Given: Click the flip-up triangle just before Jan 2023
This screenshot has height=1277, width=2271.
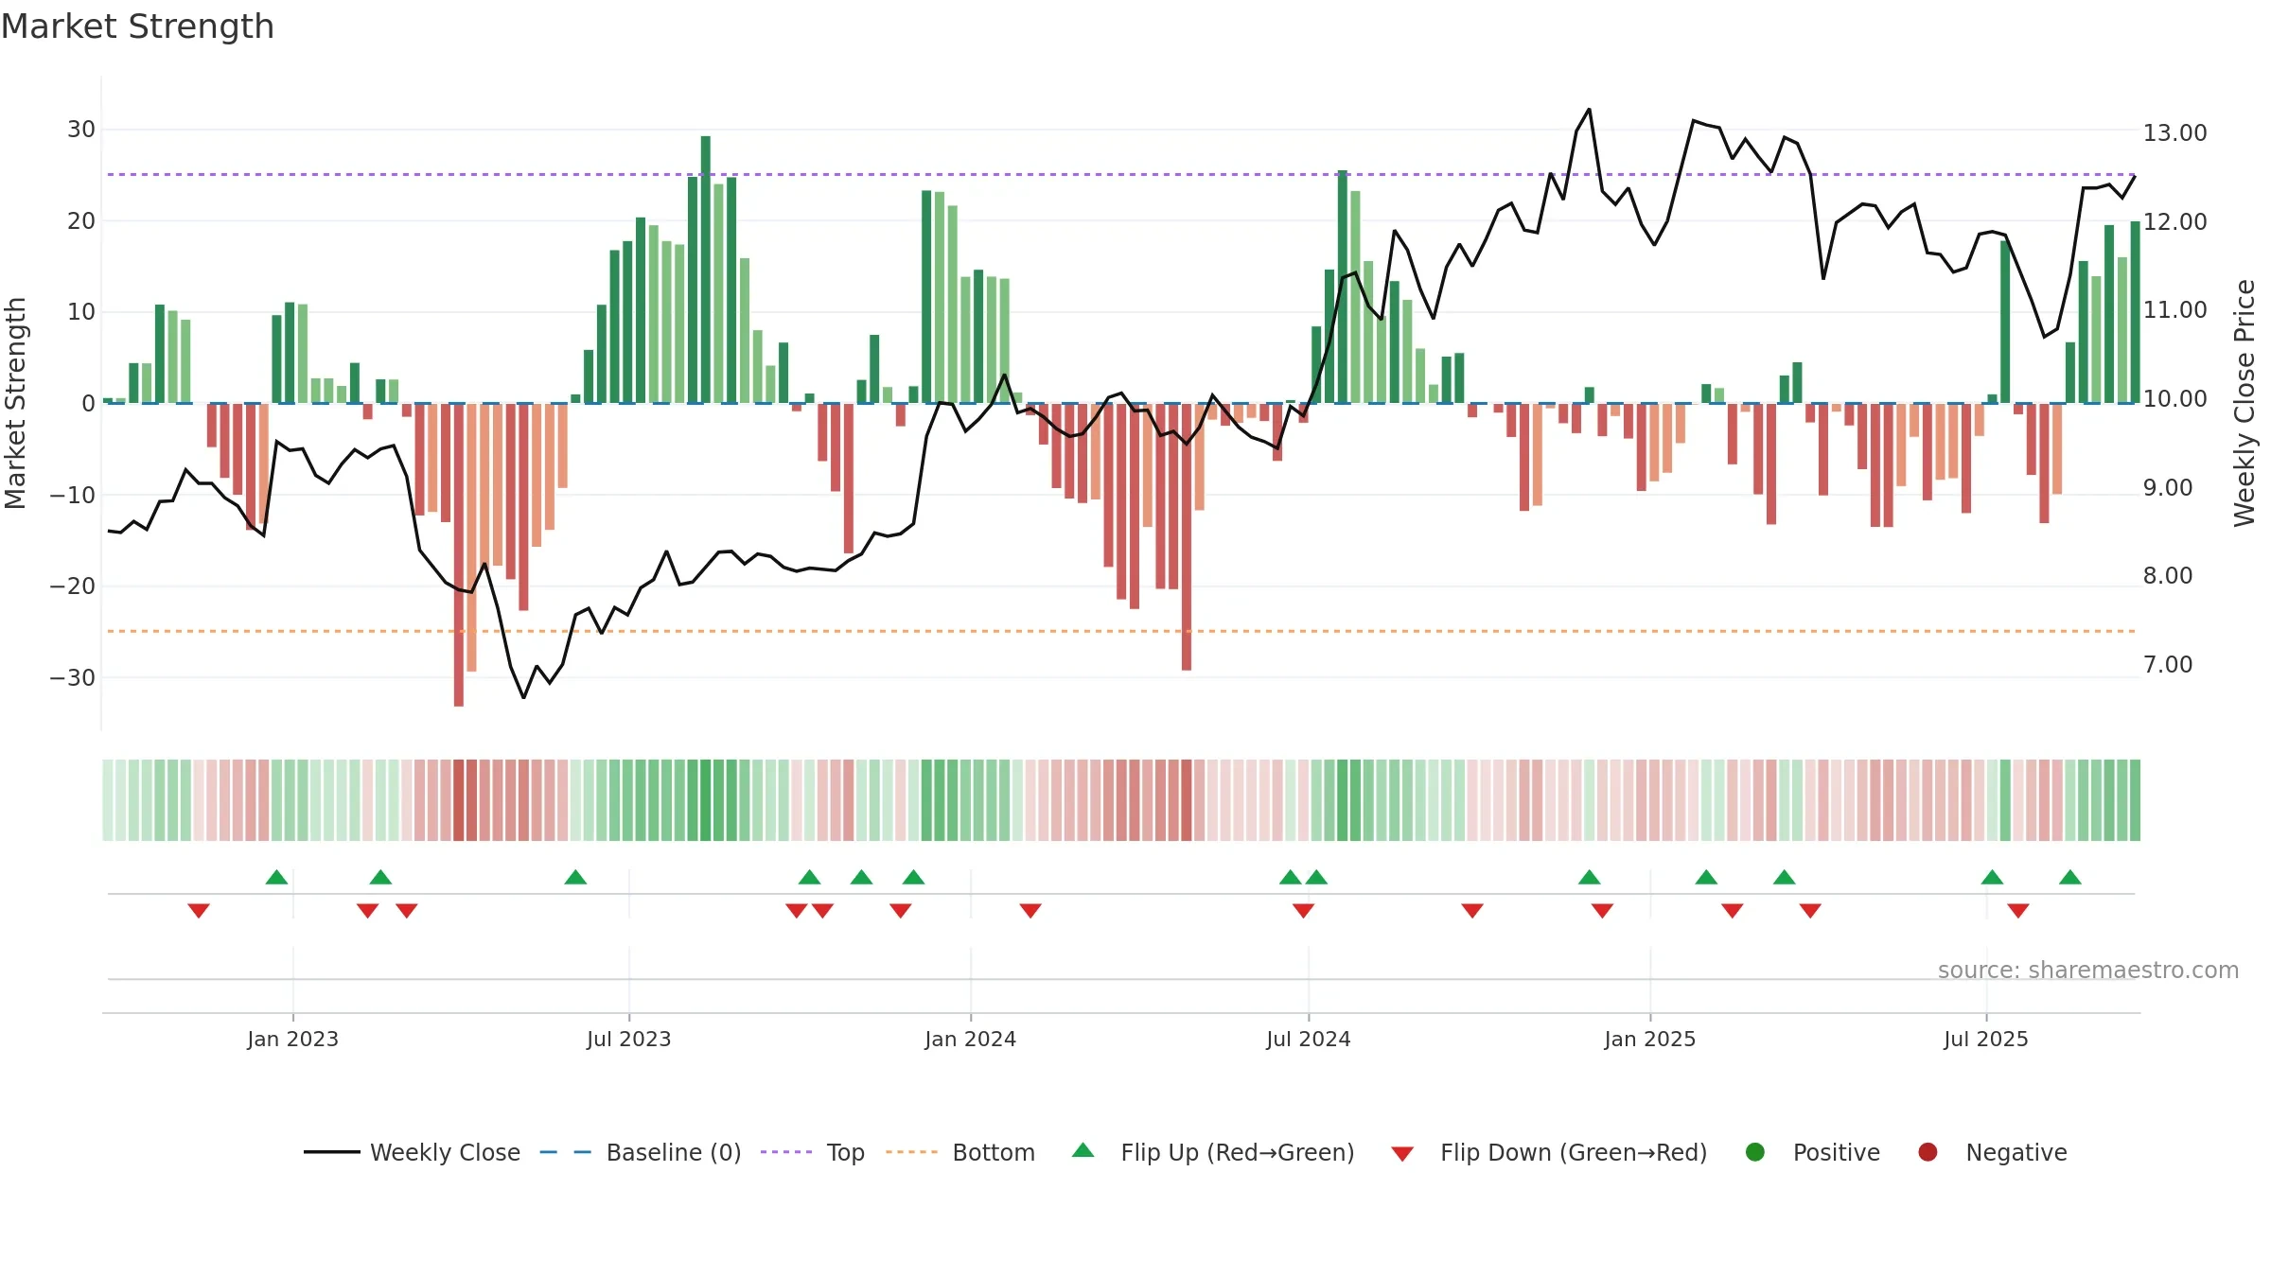Looking at the screenshot, I should 276,877.
